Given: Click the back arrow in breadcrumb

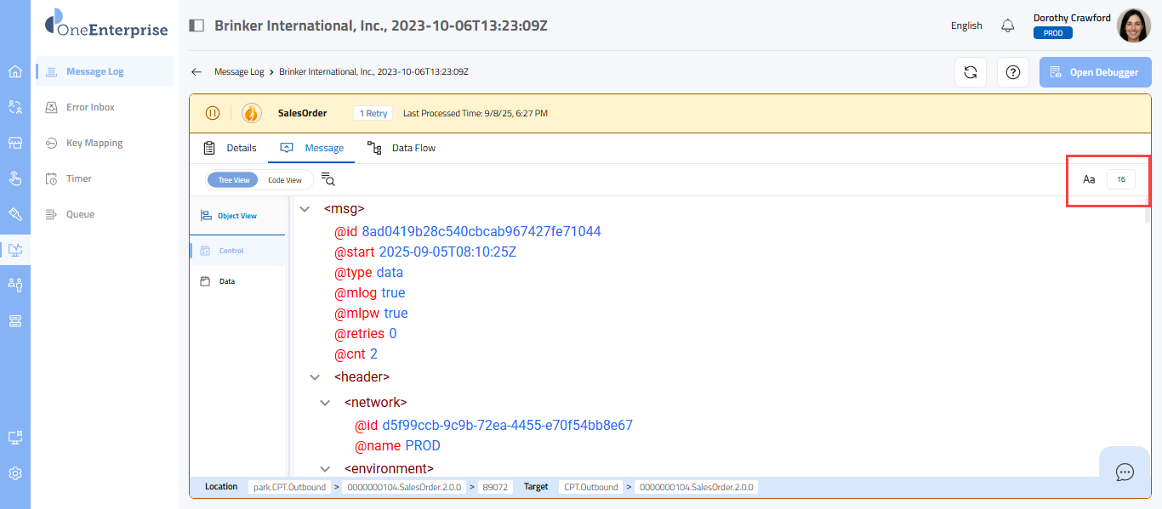Looking at the screenshot, I should pos(197,72).
